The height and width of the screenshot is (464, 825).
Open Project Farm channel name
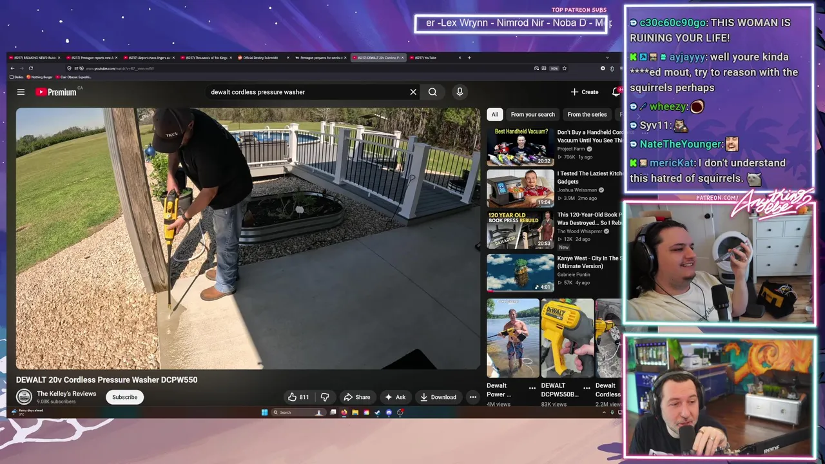click(x=572, y=149)
